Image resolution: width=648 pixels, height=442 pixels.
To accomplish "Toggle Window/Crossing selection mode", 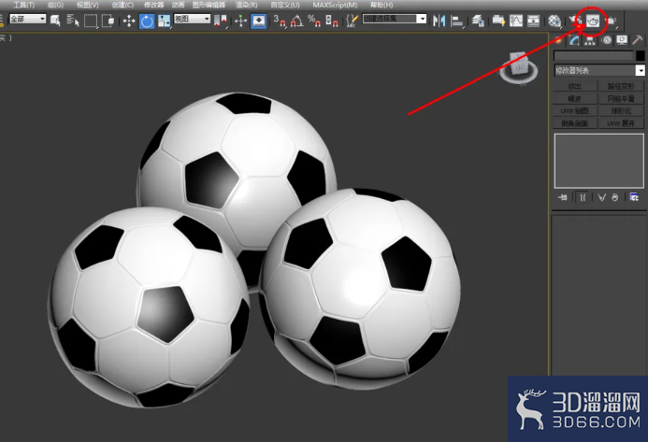I will (108, 21).
